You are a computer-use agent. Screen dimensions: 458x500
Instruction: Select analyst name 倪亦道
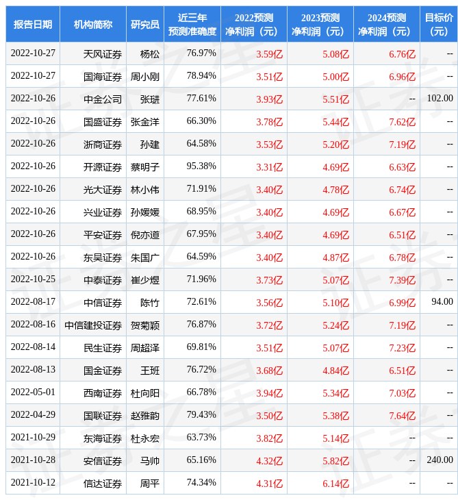[x=145, y=235]
